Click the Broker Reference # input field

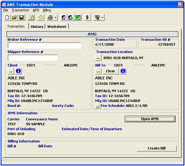tap(44, 46)
